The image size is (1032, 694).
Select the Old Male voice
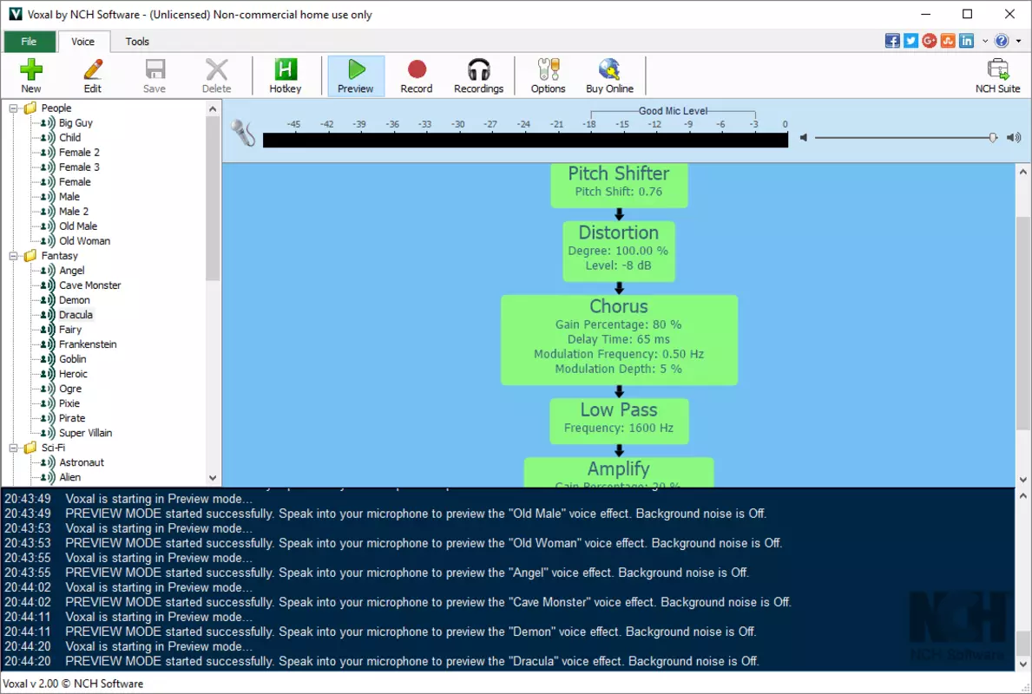tap(77, 226)
